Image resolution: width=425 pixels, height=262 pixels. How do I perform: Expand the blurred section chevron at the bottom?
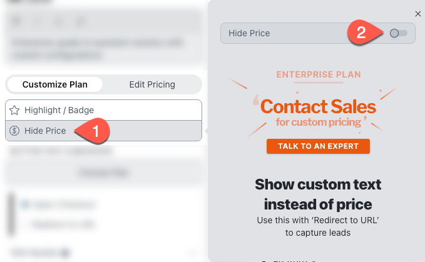[192, 253]
